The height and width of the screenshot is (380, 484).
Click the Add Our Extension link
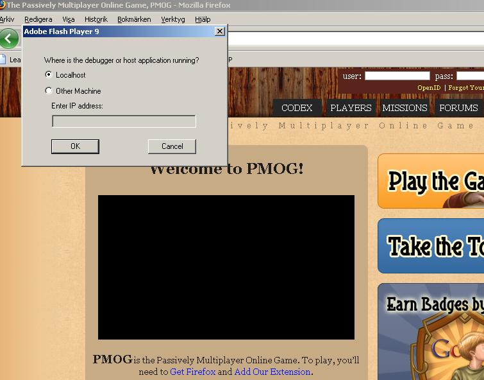point(272,372)
